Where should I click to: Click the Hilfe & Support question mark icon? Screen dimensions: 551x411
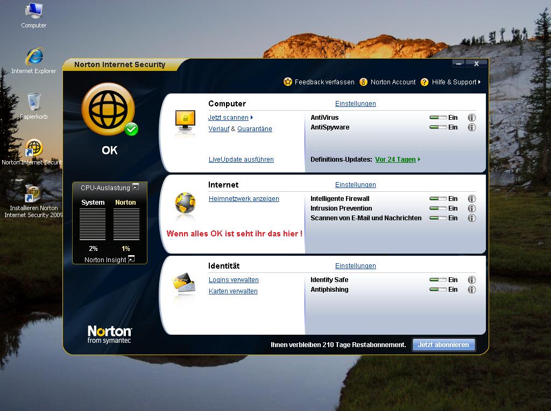coord(425,82)
